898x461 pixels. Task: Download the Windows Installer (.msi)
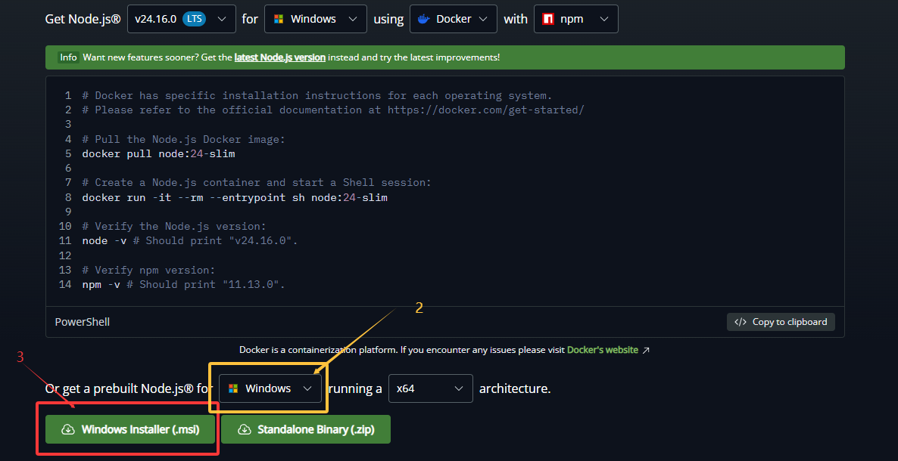pos(130,429)
